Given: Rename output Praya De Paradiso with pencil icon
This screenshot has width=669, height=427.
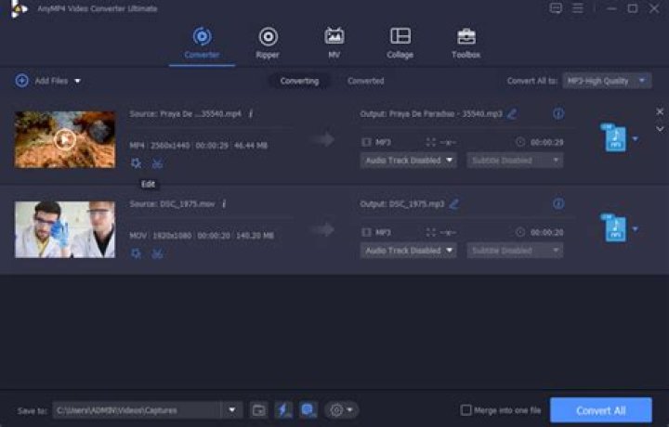Looking at the screenshot, I should [x=512, y=114].
